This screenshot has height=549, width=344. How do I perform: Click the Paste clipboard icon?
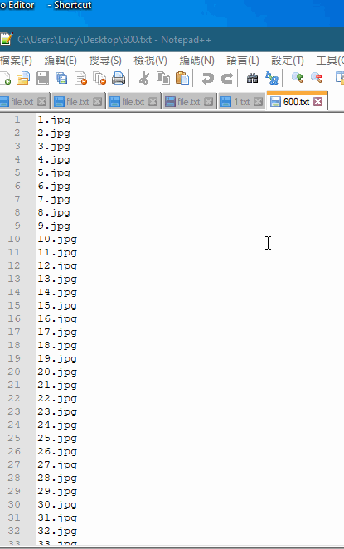(182, 78)
